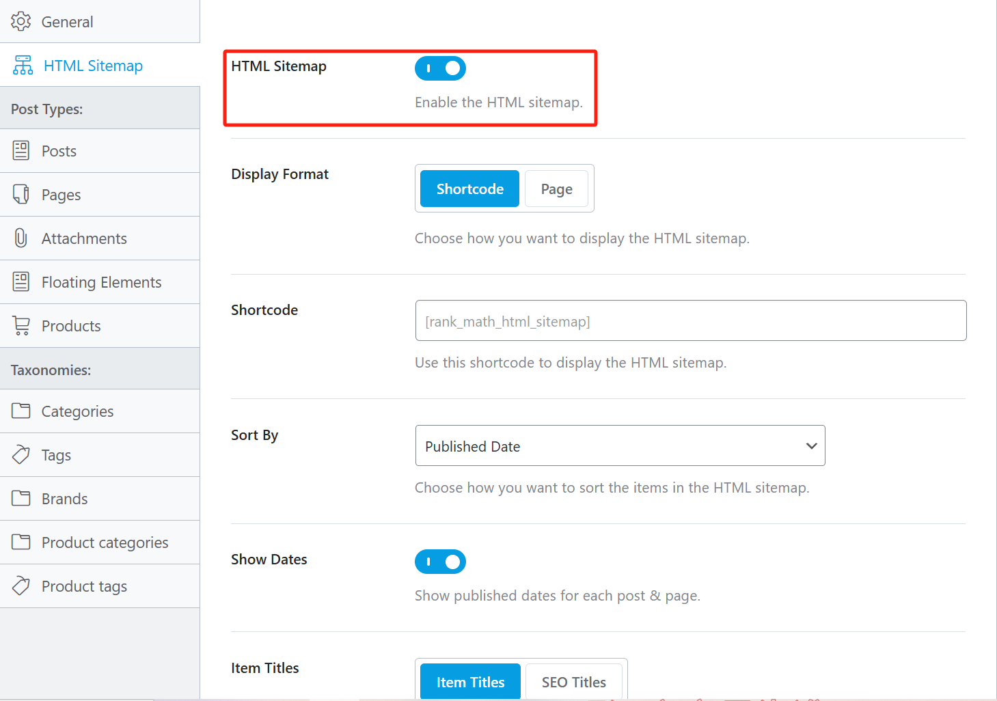Click the Pages icon in sidebar

click(21, 195)
